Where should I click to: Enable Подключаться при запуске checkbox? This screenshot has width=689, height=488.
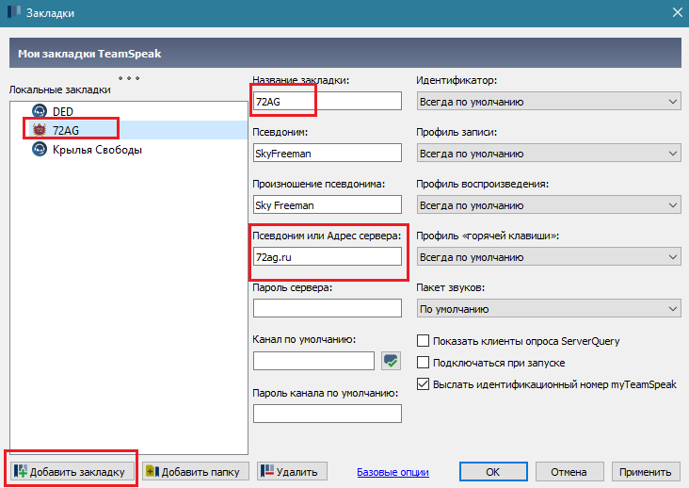click(x=423, y=363)
